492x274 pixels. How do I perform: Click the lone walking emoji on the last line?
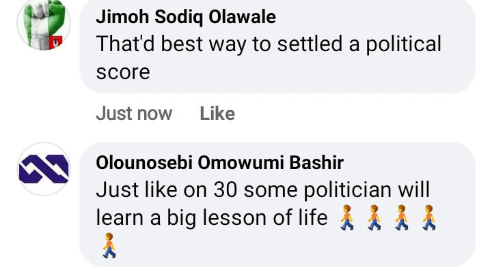(109, 245)
